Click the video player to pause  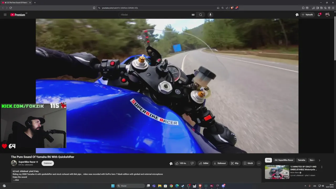(167, 86)
